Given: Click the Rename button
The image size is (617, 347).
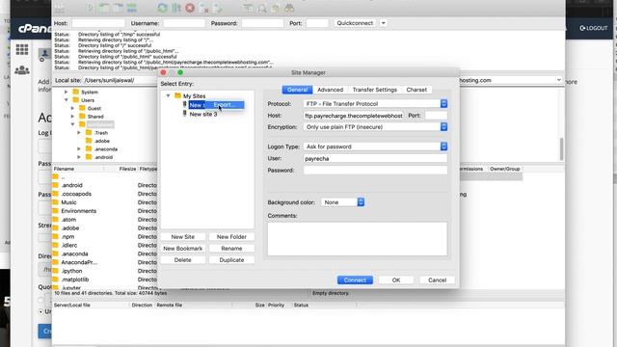Looking at the screenshot, I should tap(231, 249).
